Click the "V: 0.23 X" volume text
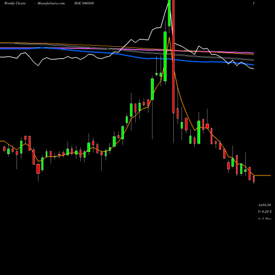The image size is (275, 275). [x=265, y=212]
